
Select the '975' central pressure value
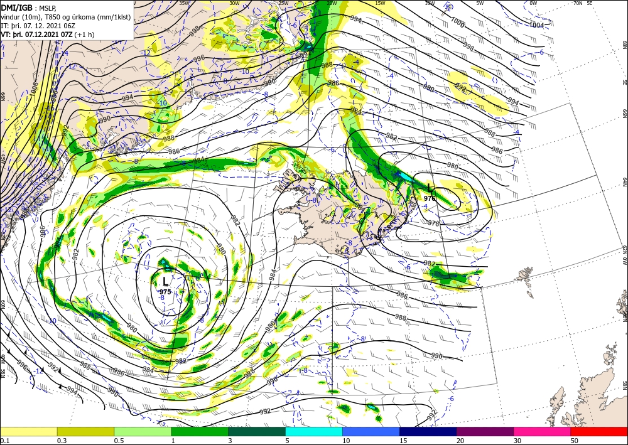pos(165,292)
